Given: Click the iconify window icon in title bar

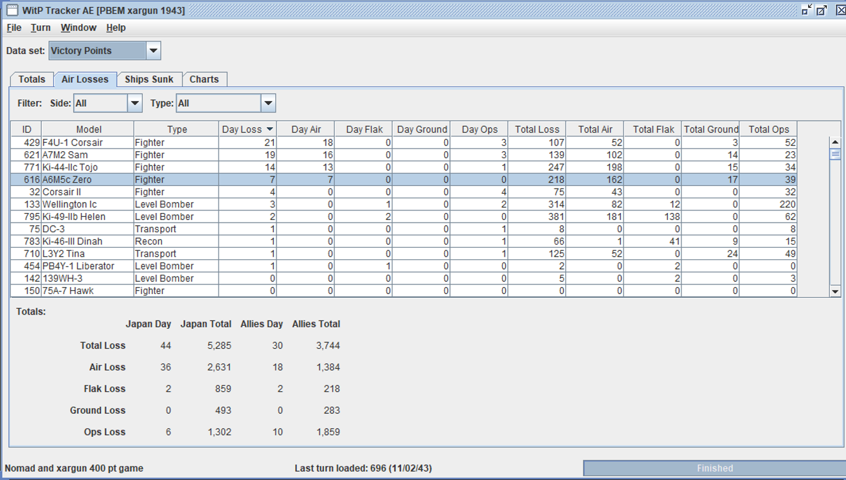Looking at the screenshot, I should pos(807,10).
